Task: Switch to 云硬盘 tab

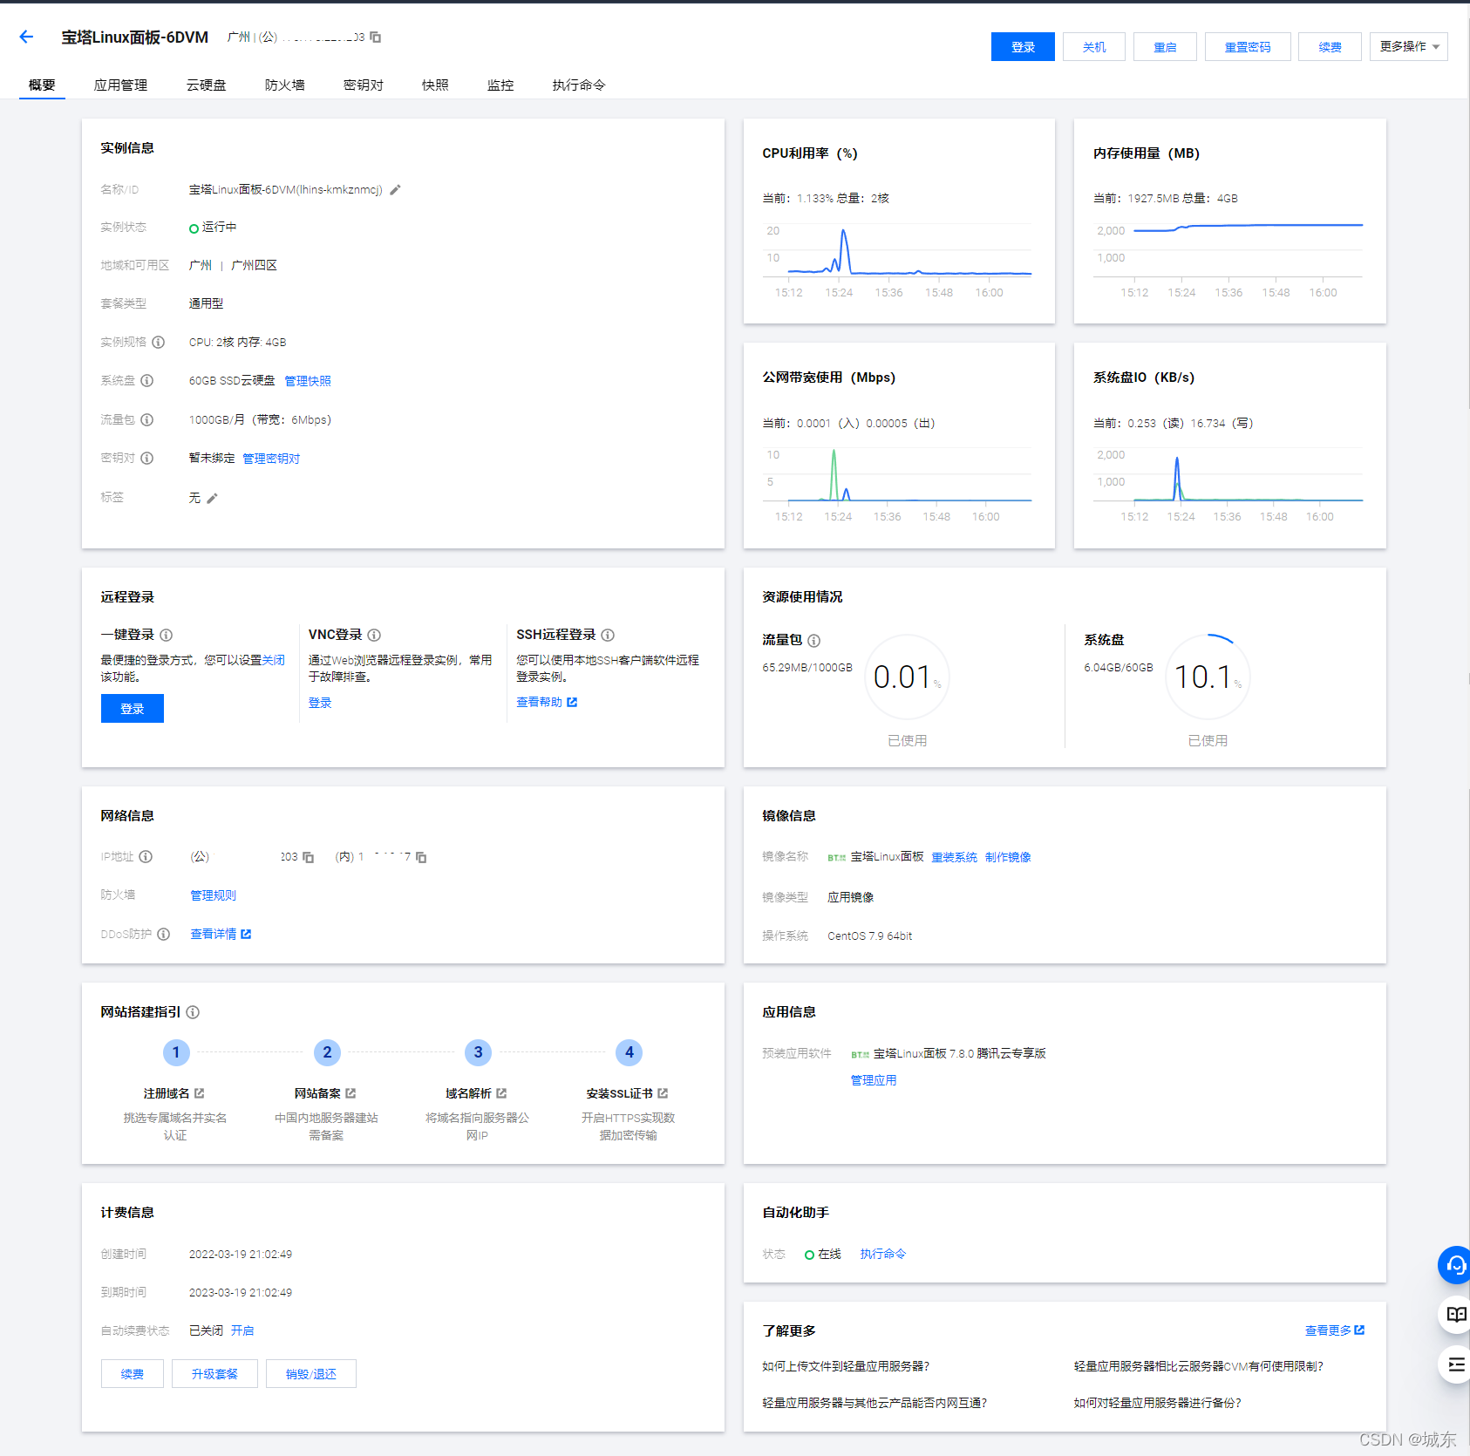Action: tap(206, 85)
